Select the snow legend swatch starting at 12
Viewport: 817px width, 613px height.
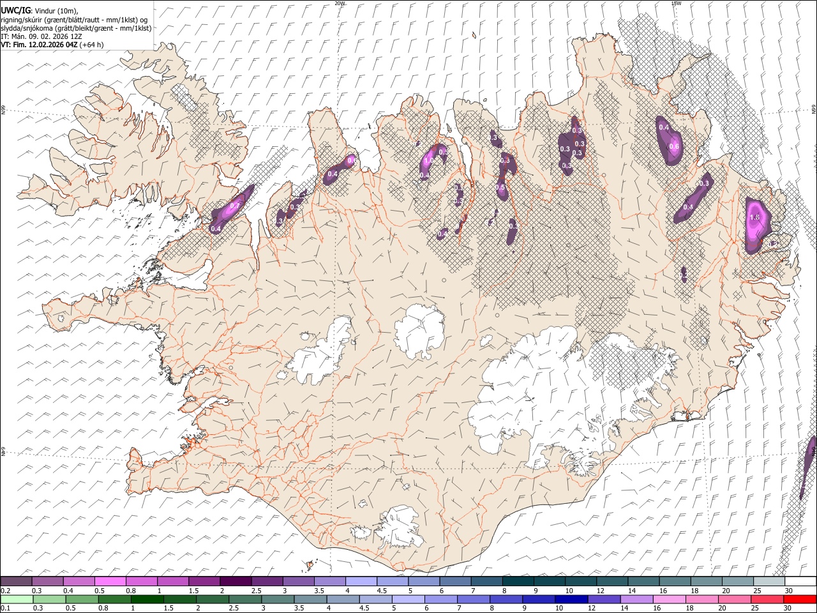point(611,582)
